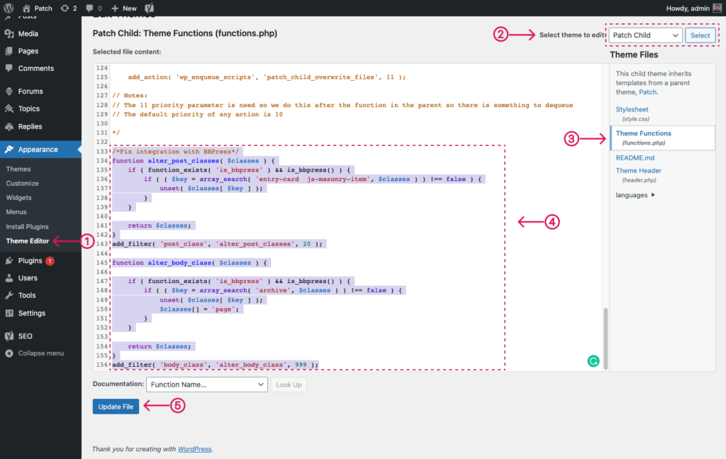Click the Collapse menu arrow icon
The image size is (726, 459).
(x=9, y=353)
